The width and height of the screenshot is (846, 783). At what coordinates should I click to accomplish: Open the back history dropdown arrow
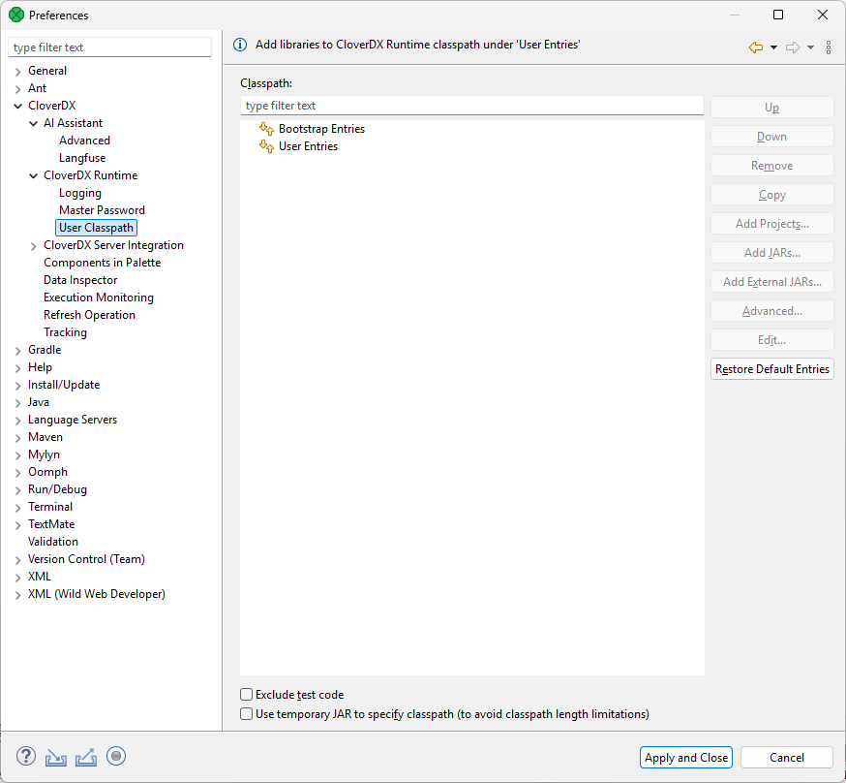click(x=773, y=47)
